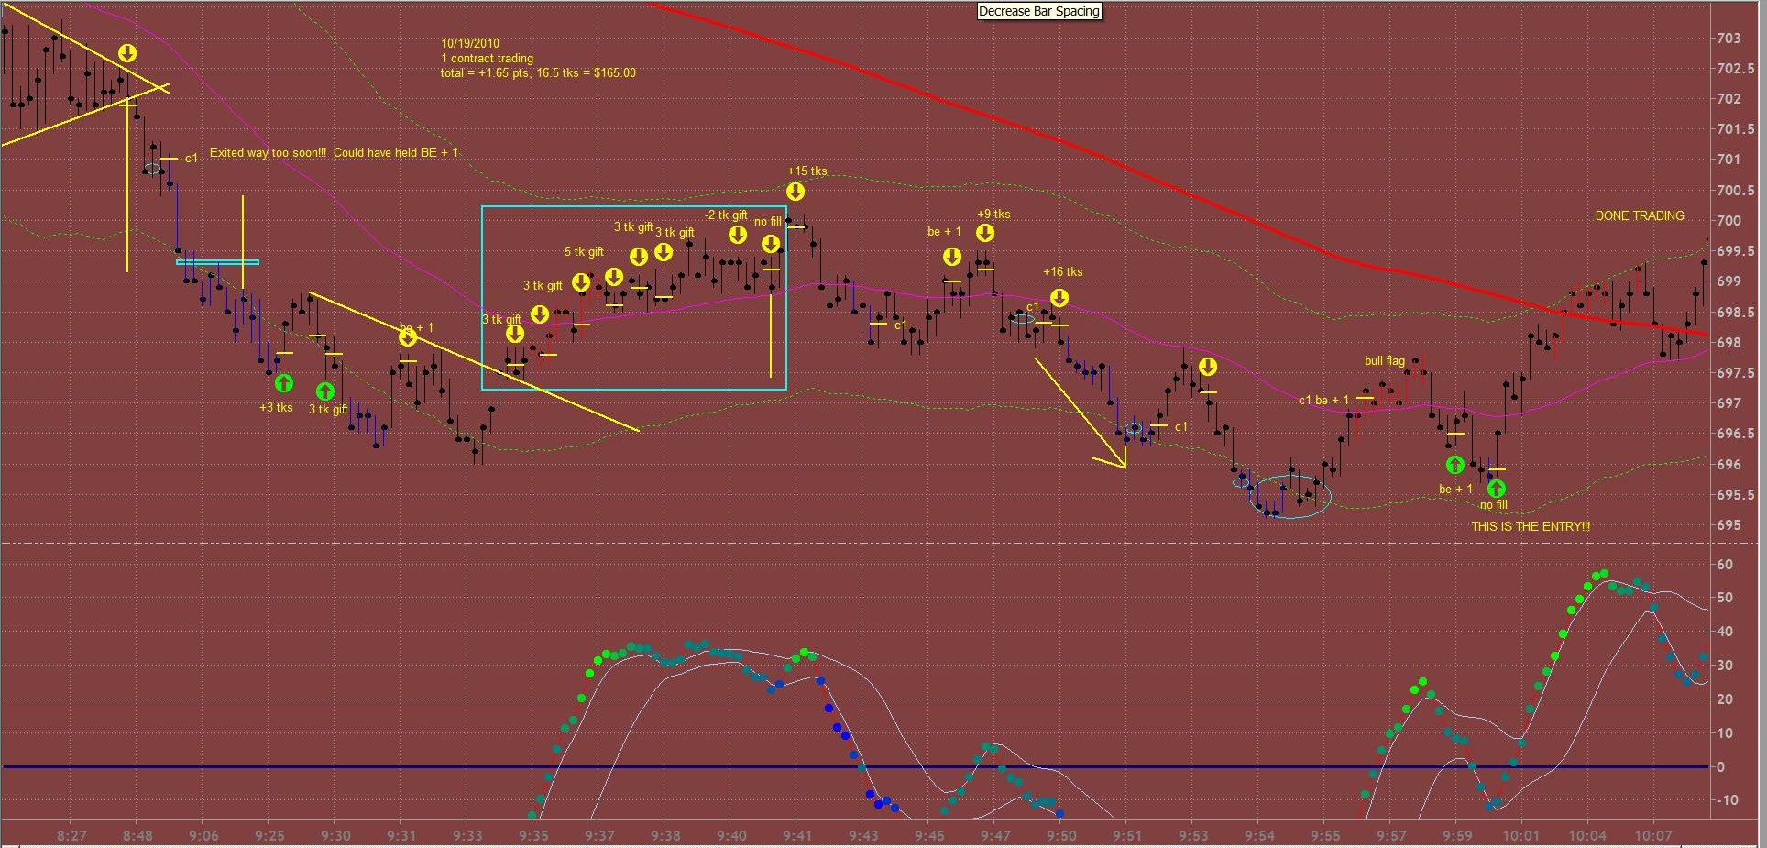
Task: Click the 60 value on the oscillator scale
Action: [x=1725, y=564]
